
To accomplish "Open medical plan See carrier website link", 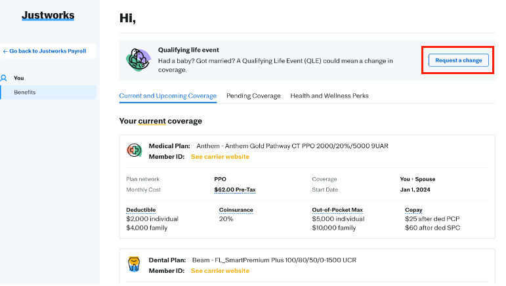I will point(220,157).
